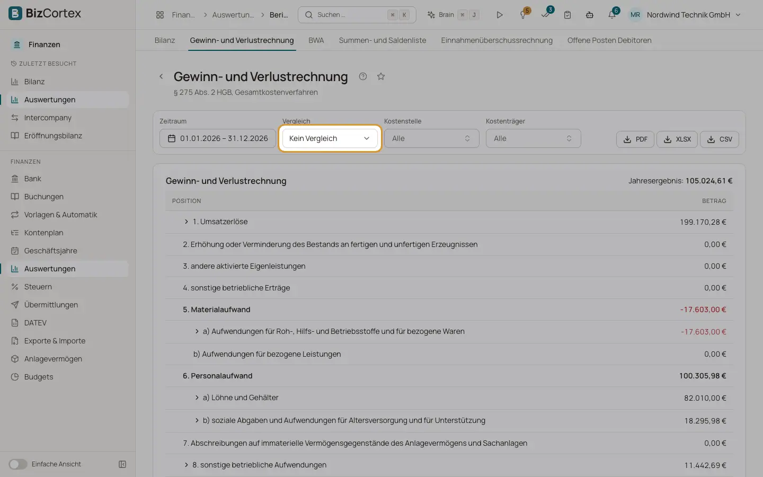Switch to the Einnahmenüberschussrechnung tab

[496, 40]
